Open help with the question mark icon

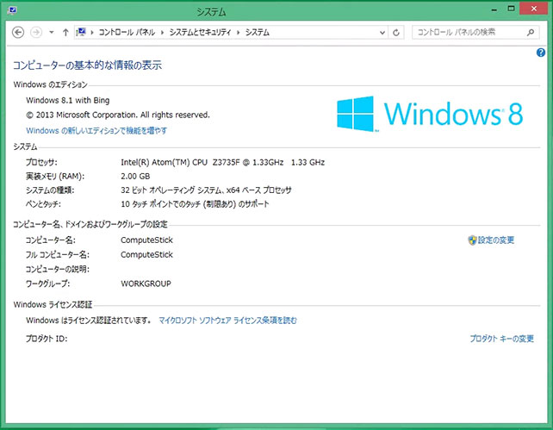[541, 53]
